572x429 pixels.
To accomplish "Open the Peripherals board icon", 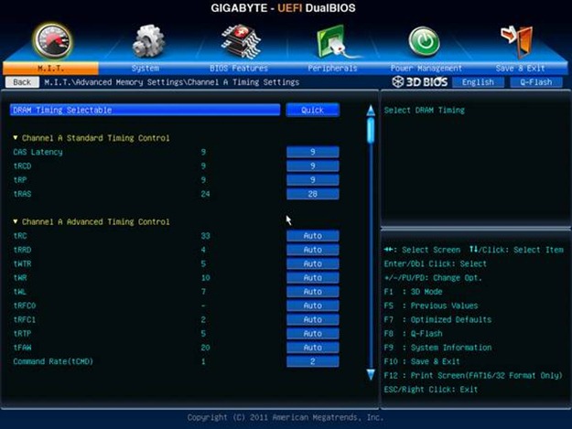I will (x=336, y=41).
